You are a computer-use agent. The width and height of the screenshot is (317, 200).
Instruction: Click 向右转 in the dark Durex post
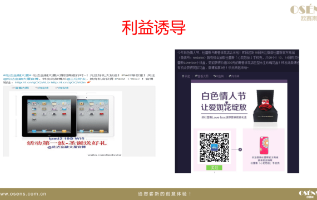pos(234,76)
